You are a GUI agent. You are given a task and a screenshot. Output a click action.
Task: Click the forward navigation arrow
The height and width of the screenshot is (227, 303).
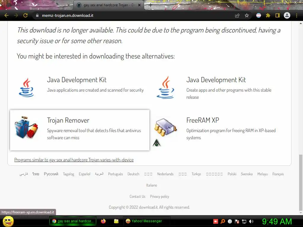click(16, 15)
